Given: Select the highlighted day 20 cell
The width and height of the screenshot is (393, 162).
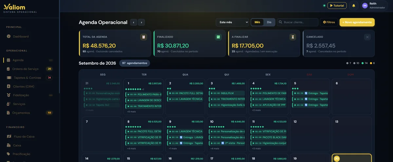Looking at the screenshot, I should [352, 158].
